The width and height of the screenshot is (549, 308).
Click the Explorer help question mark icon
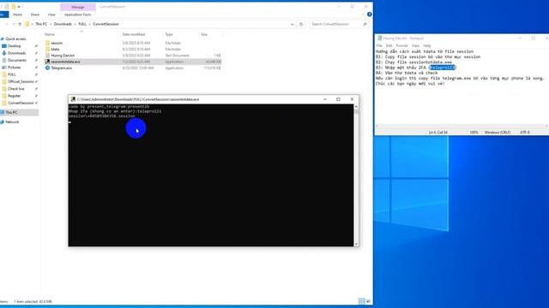pyautogui.click(x=370, y=15)
